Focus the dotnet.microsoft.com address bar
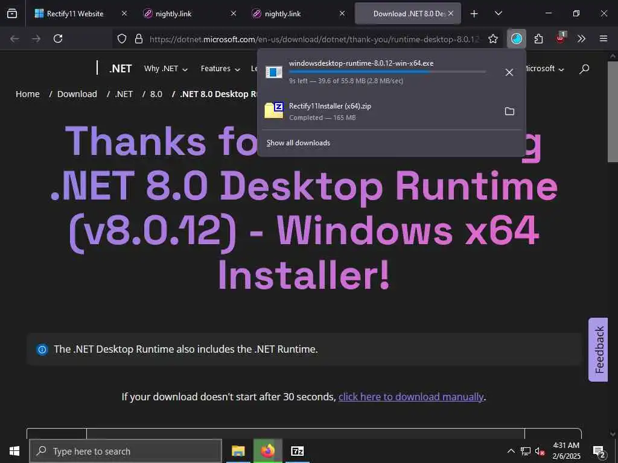This screenshot has width=618, height=463. click(x=314, y=39)
